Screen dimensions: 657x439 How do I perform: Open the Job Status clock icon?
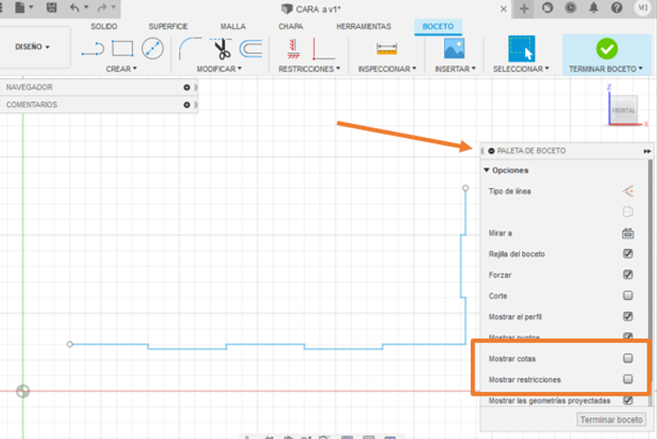point(570,8)
